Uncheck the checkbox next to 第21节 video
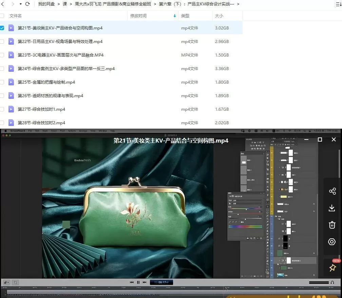The height and width of the screenshot is (298, 342). click(2, 28)
